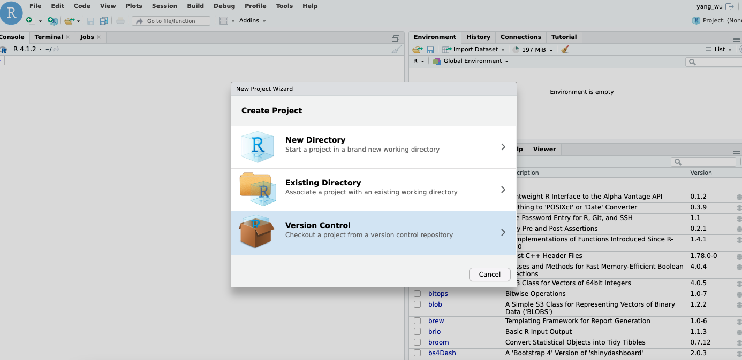The width and height of the screenshot is (742, 360).
Task: Click the Go to file/function field
Action: [x=171, y=21]
